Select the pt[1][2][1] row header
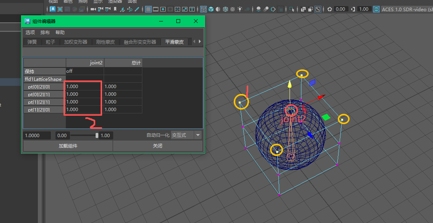This screenshot has width=433, height=223. pyautogui.click(x=44, y=102)
